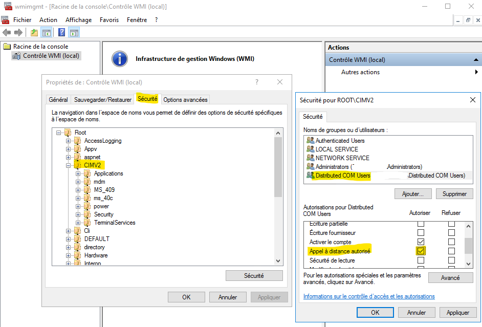Click the Root namespace folder icon
Screen dimensions: 482x327
68,133
